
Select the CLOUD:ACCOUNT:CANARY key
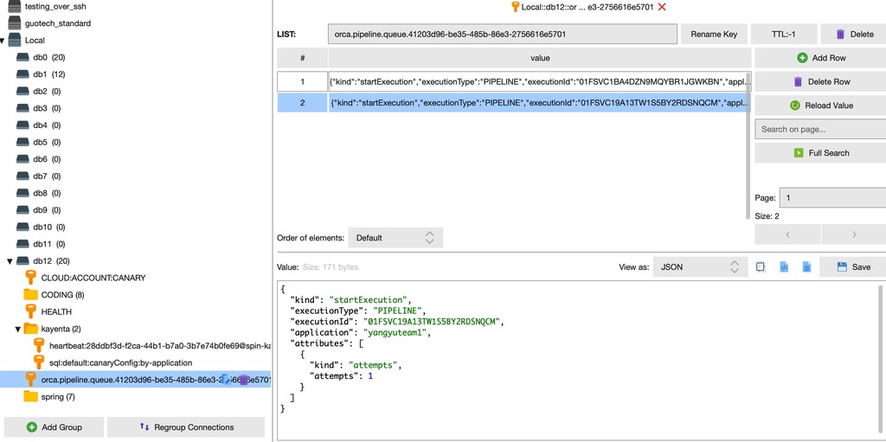tap(93, 278)
